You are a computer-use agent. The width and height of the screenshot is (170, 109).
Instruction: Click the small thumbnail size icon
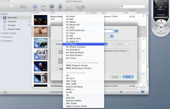pyautogui.click(x=121, y=92)
